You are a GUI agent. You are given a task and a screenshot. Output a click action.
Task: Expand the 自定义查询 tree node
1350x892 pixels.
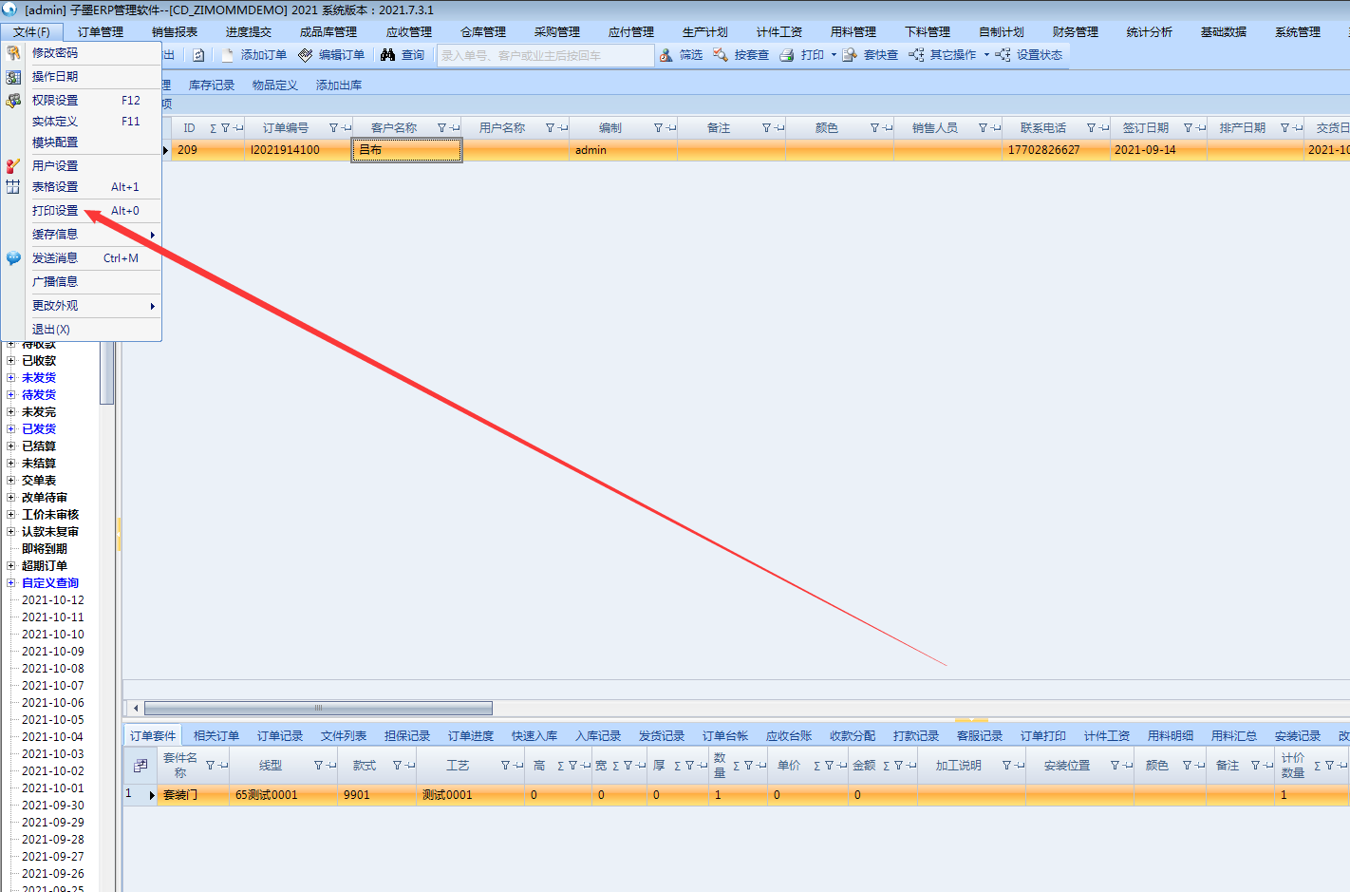(x=11, y=583)
